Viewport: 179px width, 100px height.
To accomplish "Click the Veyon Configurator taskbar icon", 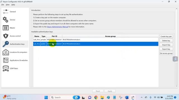I will [133, 97].
